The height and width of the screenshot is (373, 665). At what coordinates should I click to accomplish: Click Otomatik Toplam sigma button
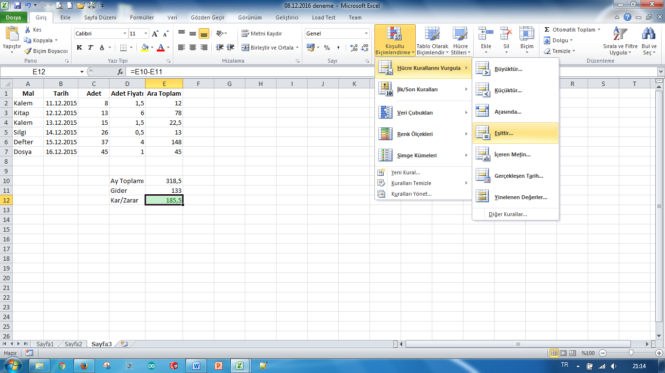569,30
